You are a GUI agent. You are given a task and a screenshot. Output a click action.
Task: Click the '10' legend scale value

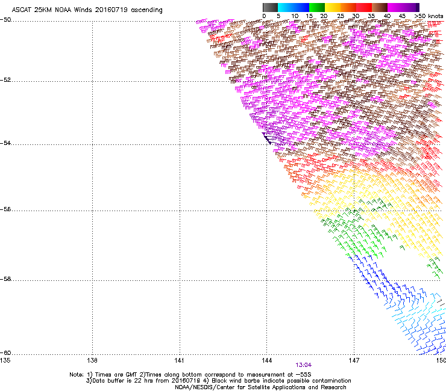294,16
